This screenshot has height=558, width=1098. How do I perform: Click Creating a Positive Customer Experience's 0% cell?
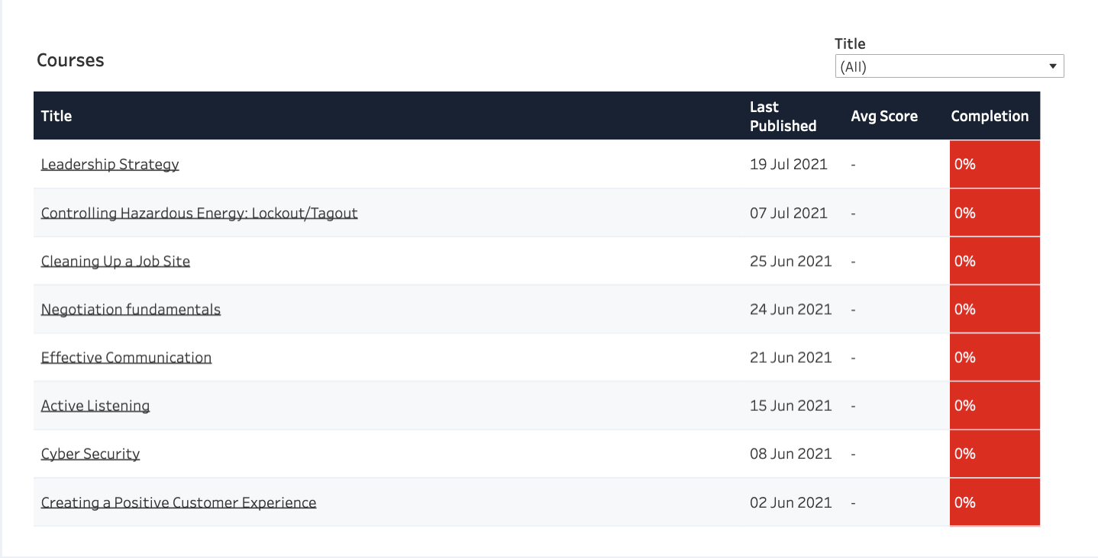pyautogui.click(x=995, y=502)
